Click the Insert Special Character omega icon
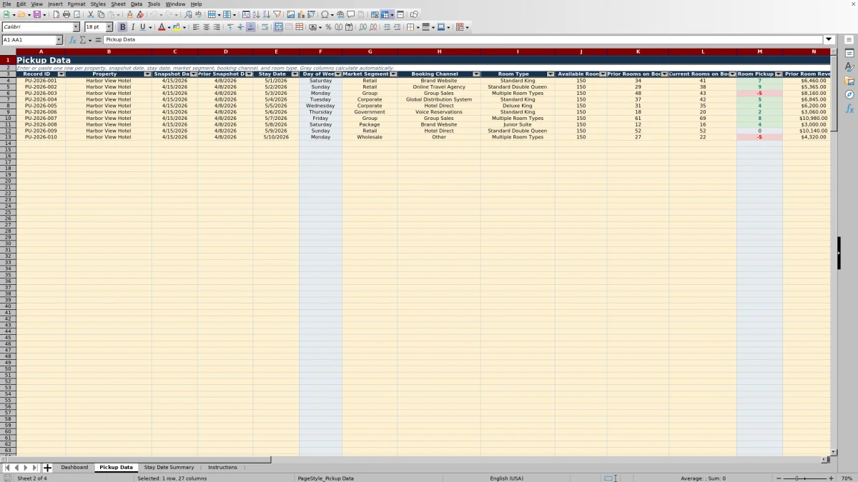This screenshot has height=482, width=858. [x=325, y=14]
